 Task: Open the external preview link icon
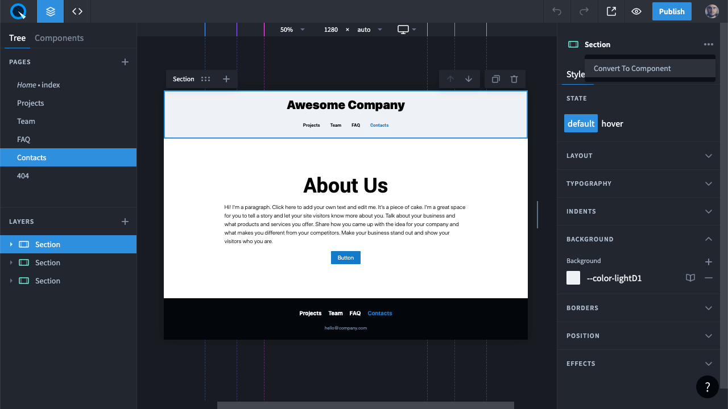click(x=611, y=11)
